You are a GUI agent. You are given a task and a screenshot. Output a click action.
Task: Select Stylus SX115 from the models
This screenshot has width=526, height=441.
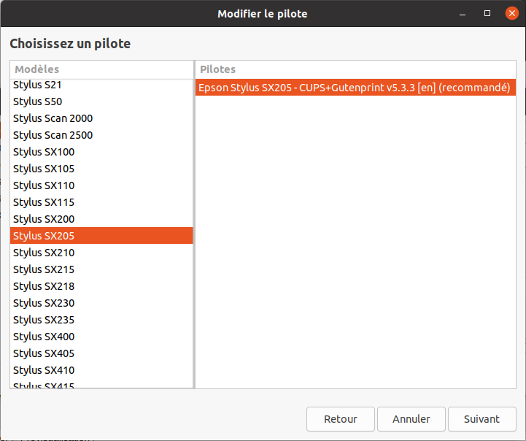coord(101,202)
